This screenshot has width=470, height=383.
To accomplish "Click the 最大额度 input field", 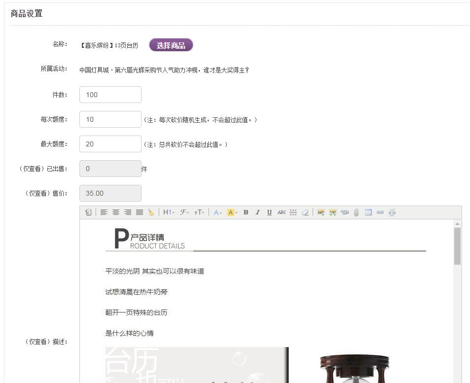I will [x=110, y=144].
